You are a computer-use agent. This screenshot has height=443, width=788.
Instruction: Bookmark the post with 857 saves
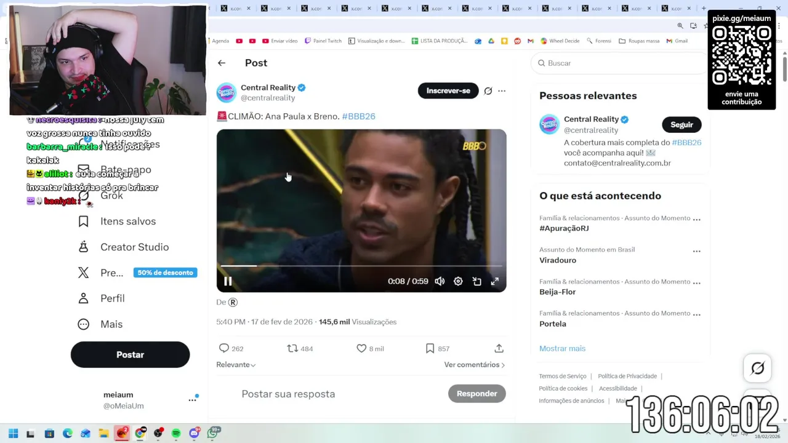point(430,348)
